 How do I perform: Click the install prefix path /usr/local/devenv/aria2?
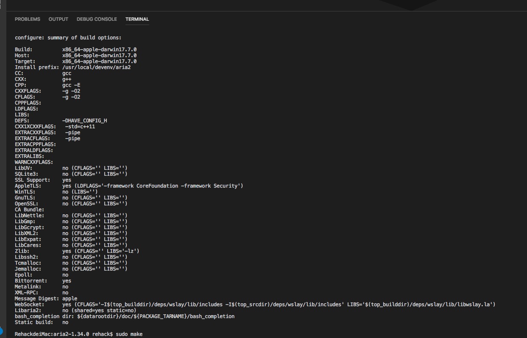pyautogui.click(x=97, y=67)
